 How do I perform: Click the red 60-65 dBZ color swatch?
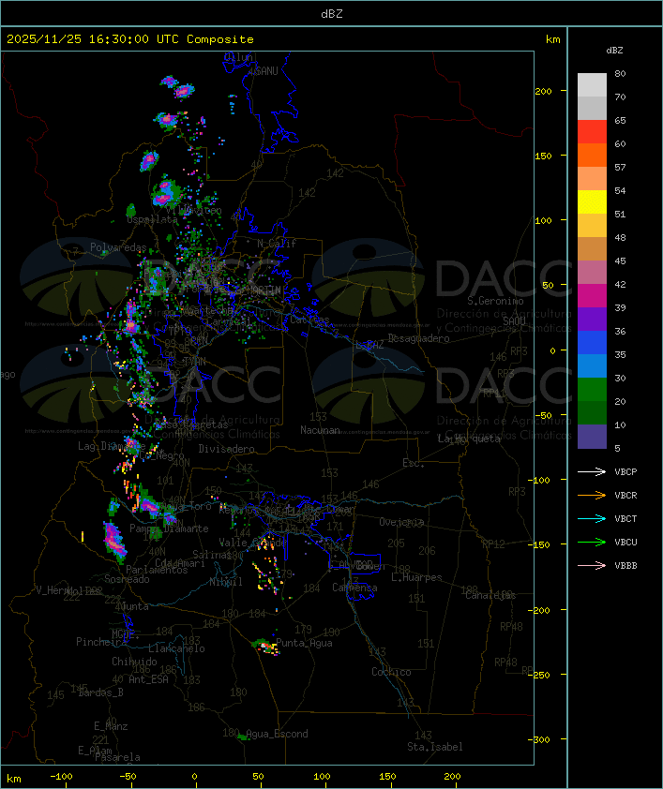point(592,131)
